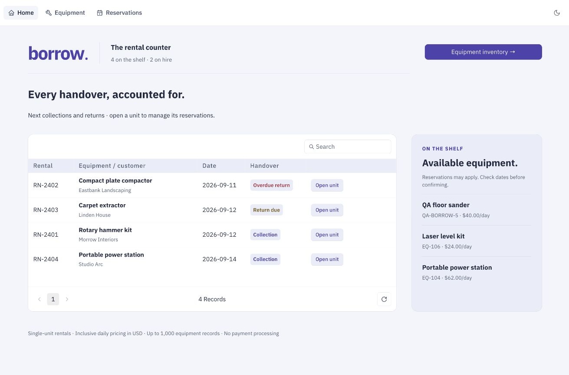Select page 1 in the pagination
Viewport: 569px width, 375px height.
(x=53, y=299)
